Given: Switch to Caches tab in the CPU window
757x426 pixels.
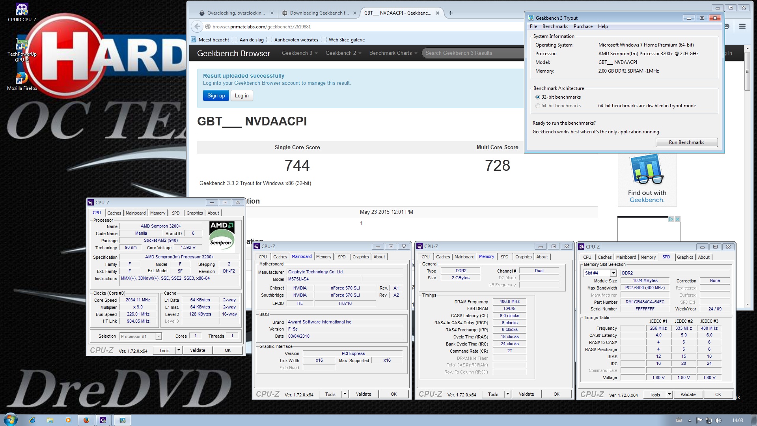Looking at the screenshot, I should (x=114, y=213).
